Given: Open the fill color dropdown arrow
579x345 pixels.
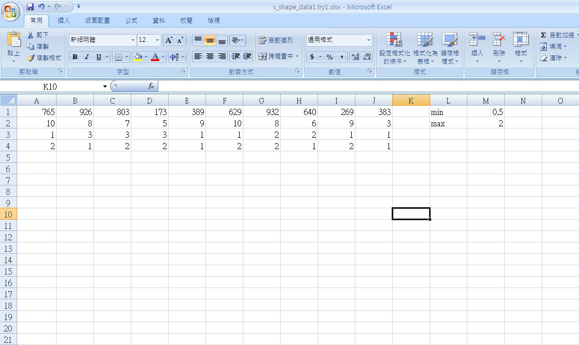Looking at the screenshot, I should pos(146,57).
